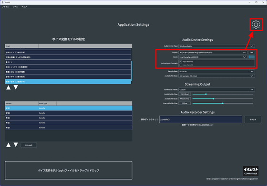The image size is (267, 186).
Task: Move narrator up using arrow beside Uninstall
Action: 9,145
